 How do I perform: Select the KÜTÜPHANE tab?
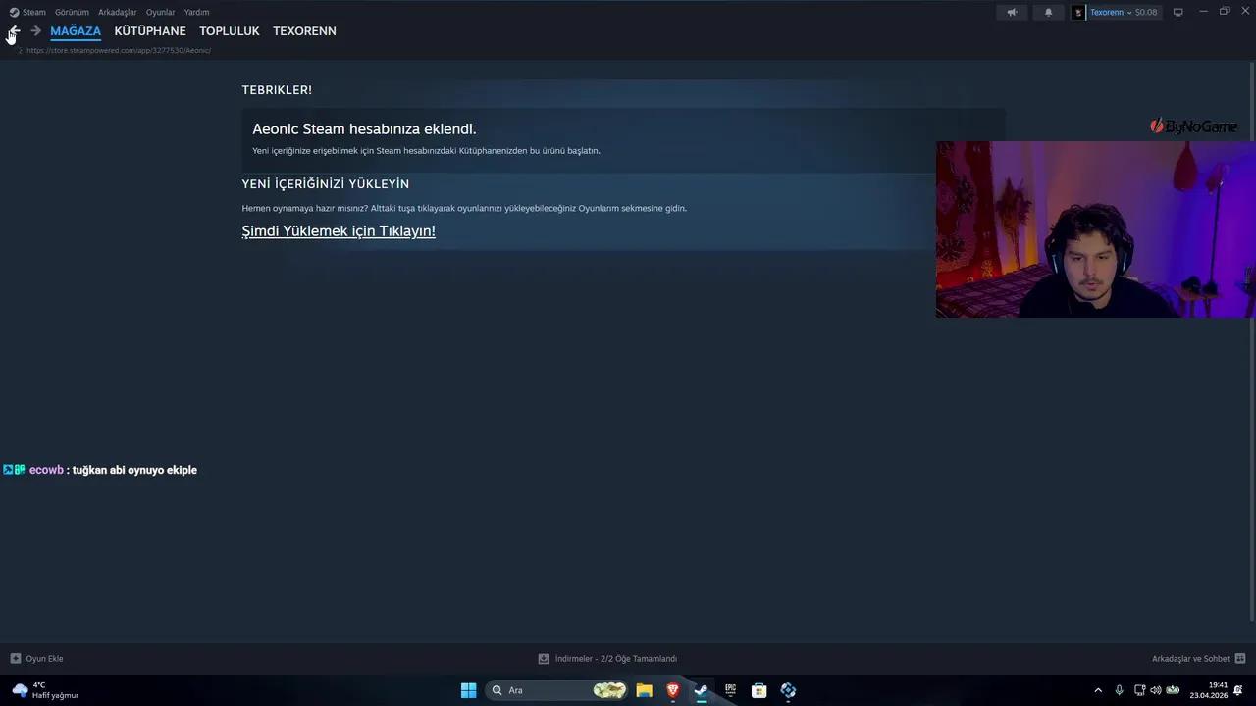tap(150, 31)
